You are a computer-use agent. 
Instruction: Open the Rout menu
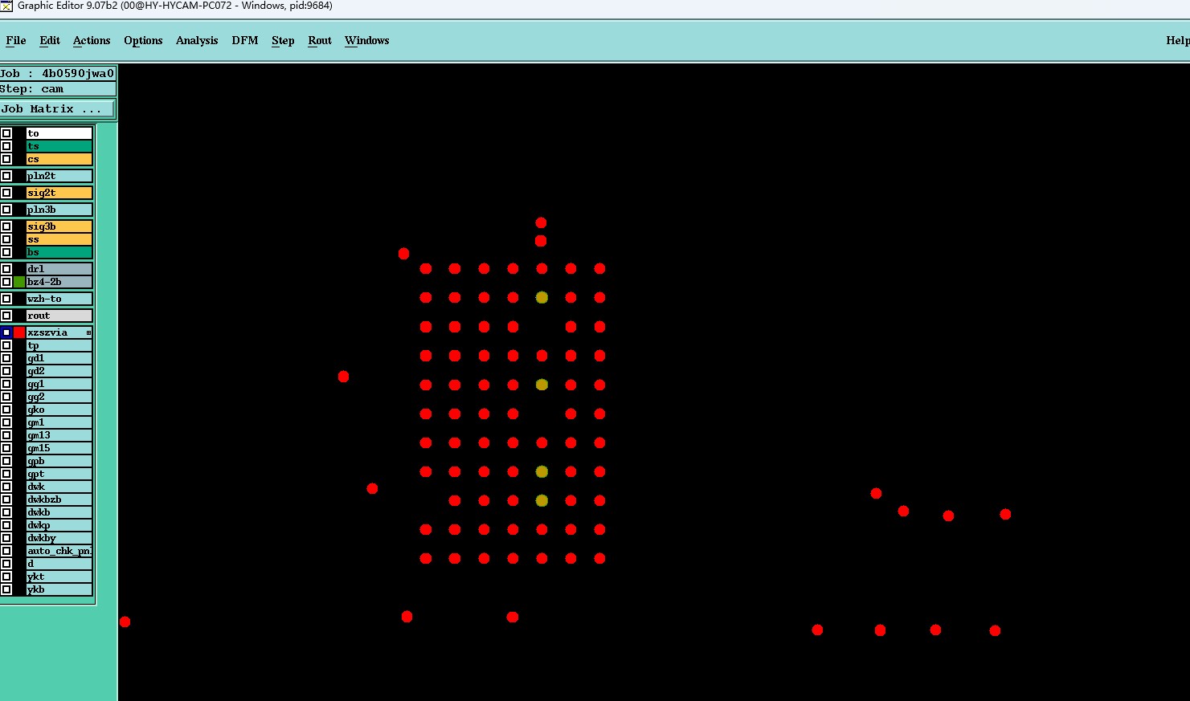[320, 40]
